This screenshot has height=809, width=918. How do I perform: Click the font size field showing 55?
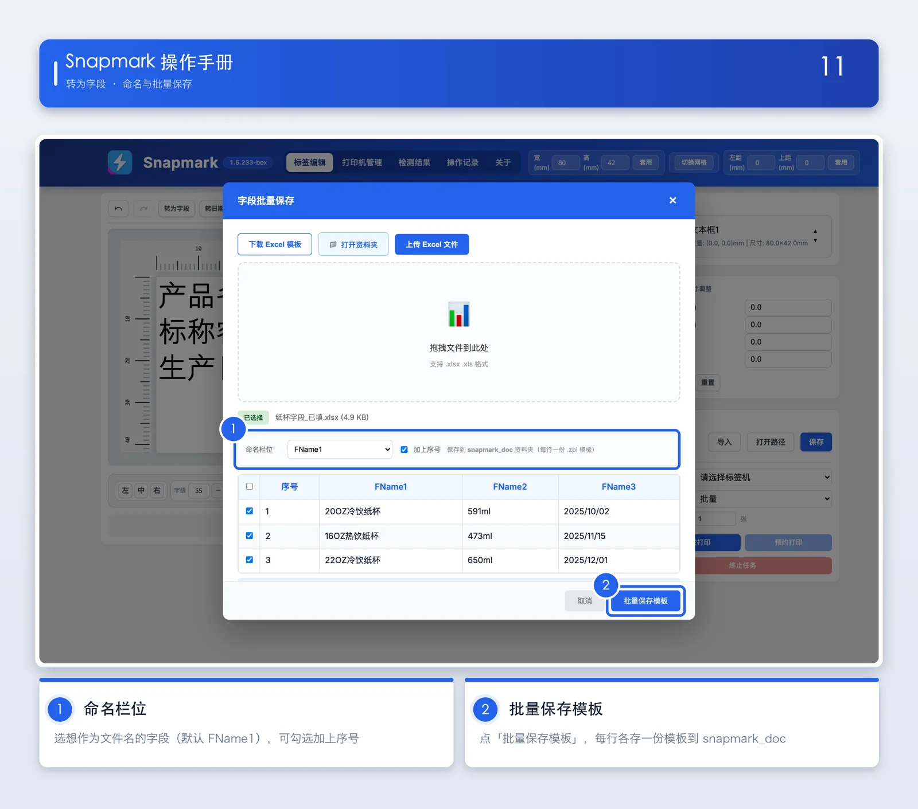click(x=199, y=490)
